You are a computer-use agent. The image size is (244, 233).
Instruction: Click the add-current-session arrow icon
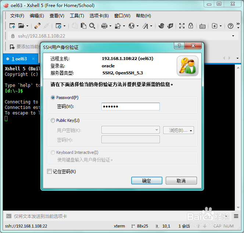coord(12,47)
